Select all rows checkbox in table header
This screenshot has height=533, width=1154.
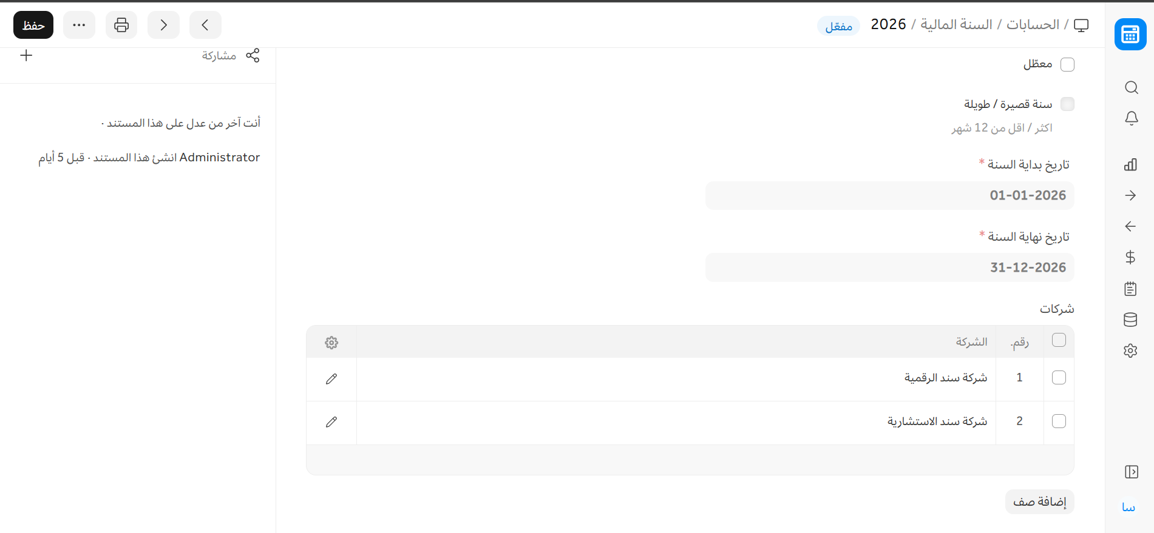click(1059, 340)
